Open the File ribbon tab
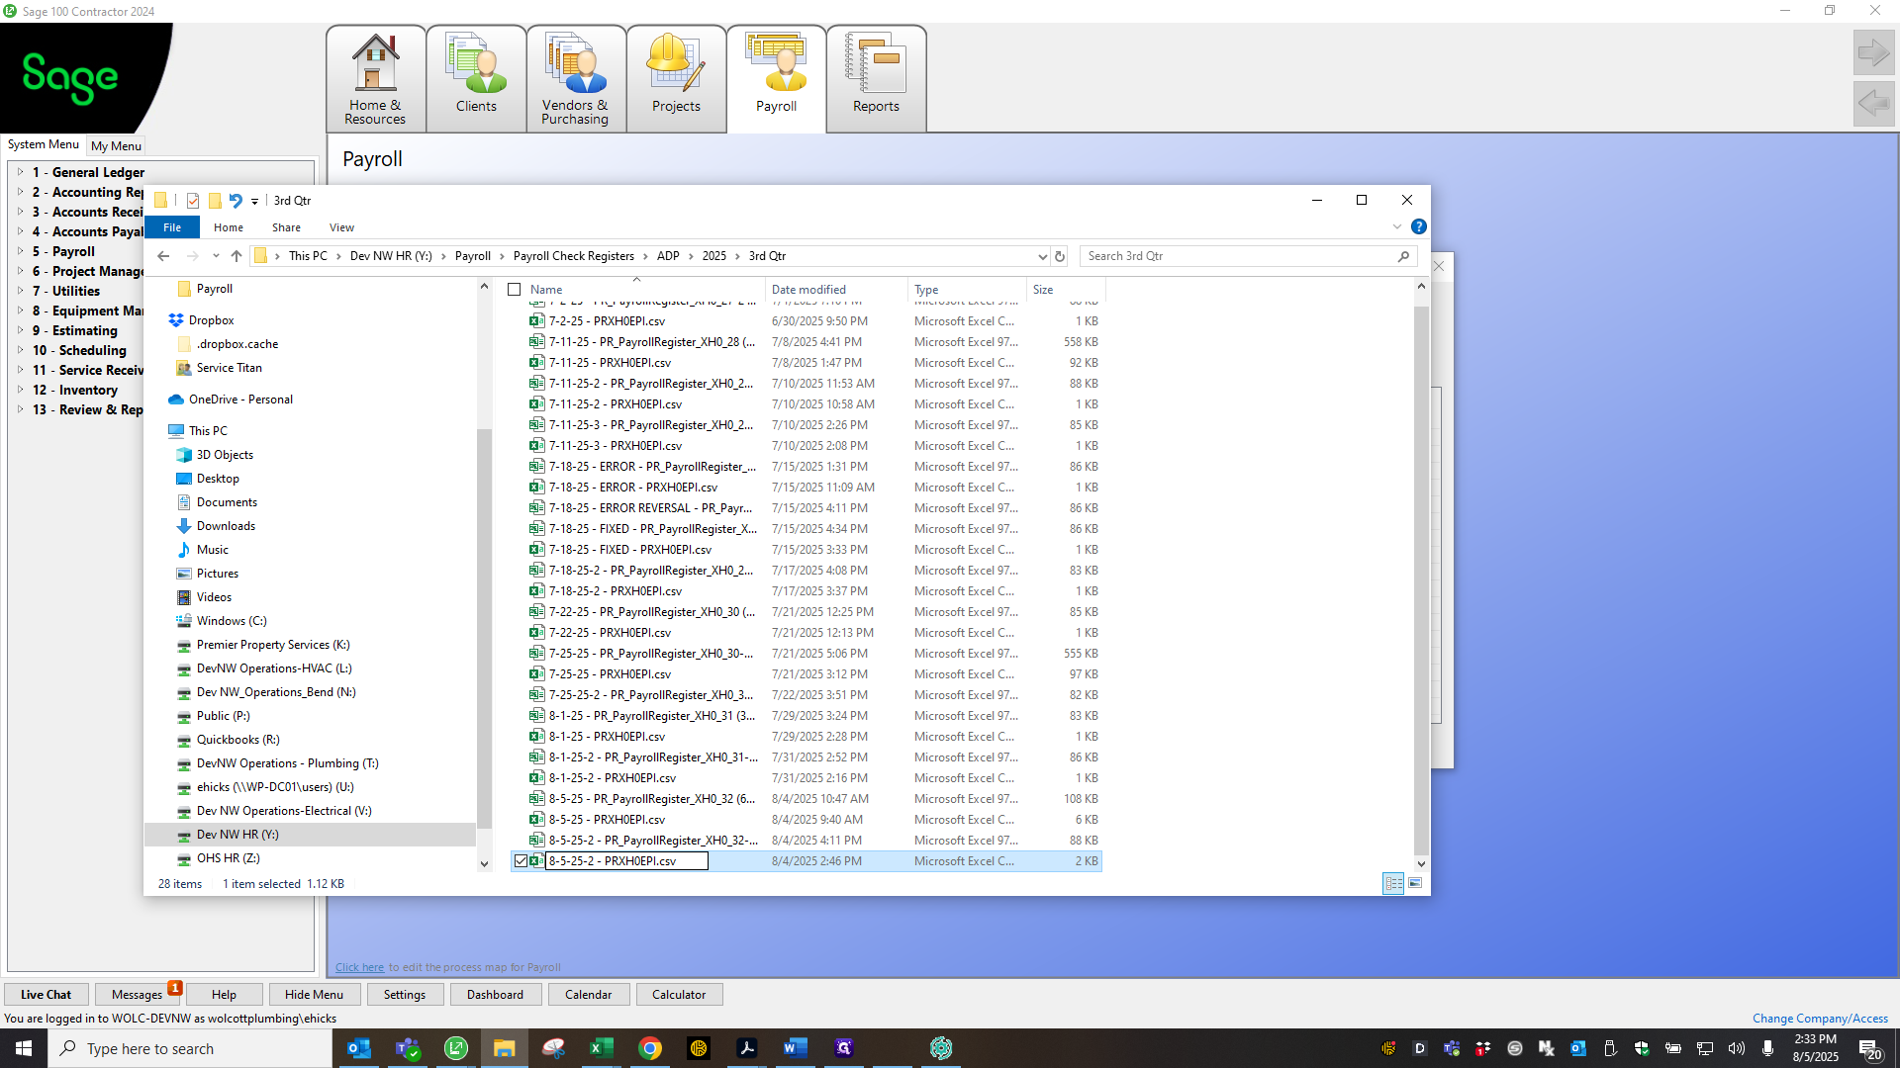Viewport: 1900px width, 1068px height. pos(172,227)
